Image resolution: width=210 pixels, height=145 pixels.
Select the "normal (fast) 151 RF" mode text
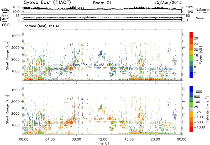tap(42, 26)
